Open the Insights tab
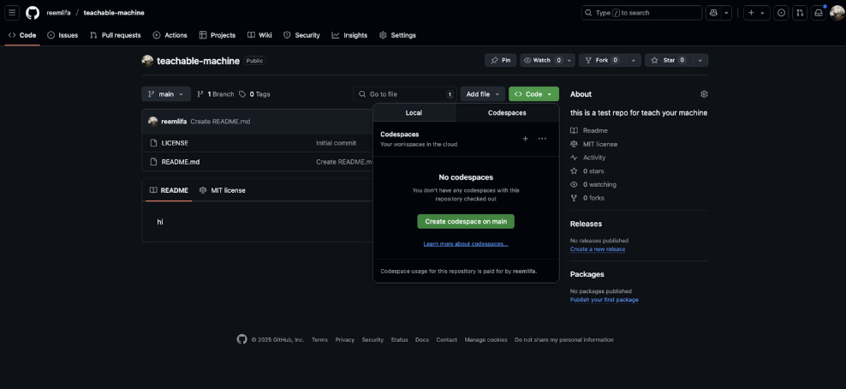This screenshot has height=389, width=846. 349,35
